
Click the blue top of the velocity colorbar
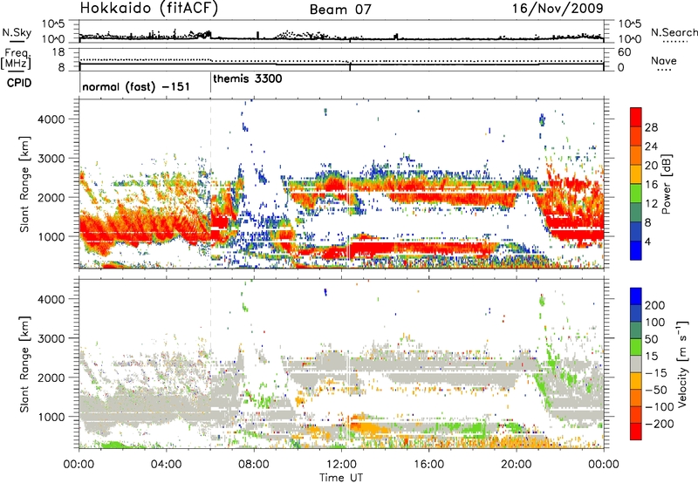click(x=636, y=296)
